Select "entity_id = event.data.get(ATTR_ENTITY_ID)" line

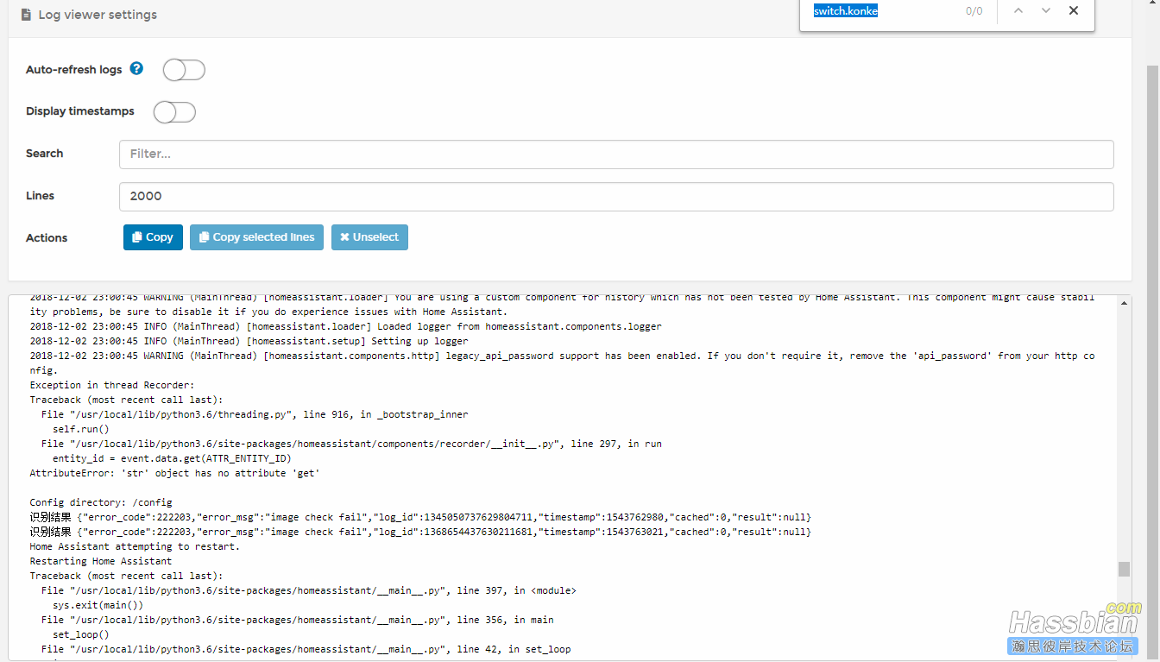[x=172, y=458]
